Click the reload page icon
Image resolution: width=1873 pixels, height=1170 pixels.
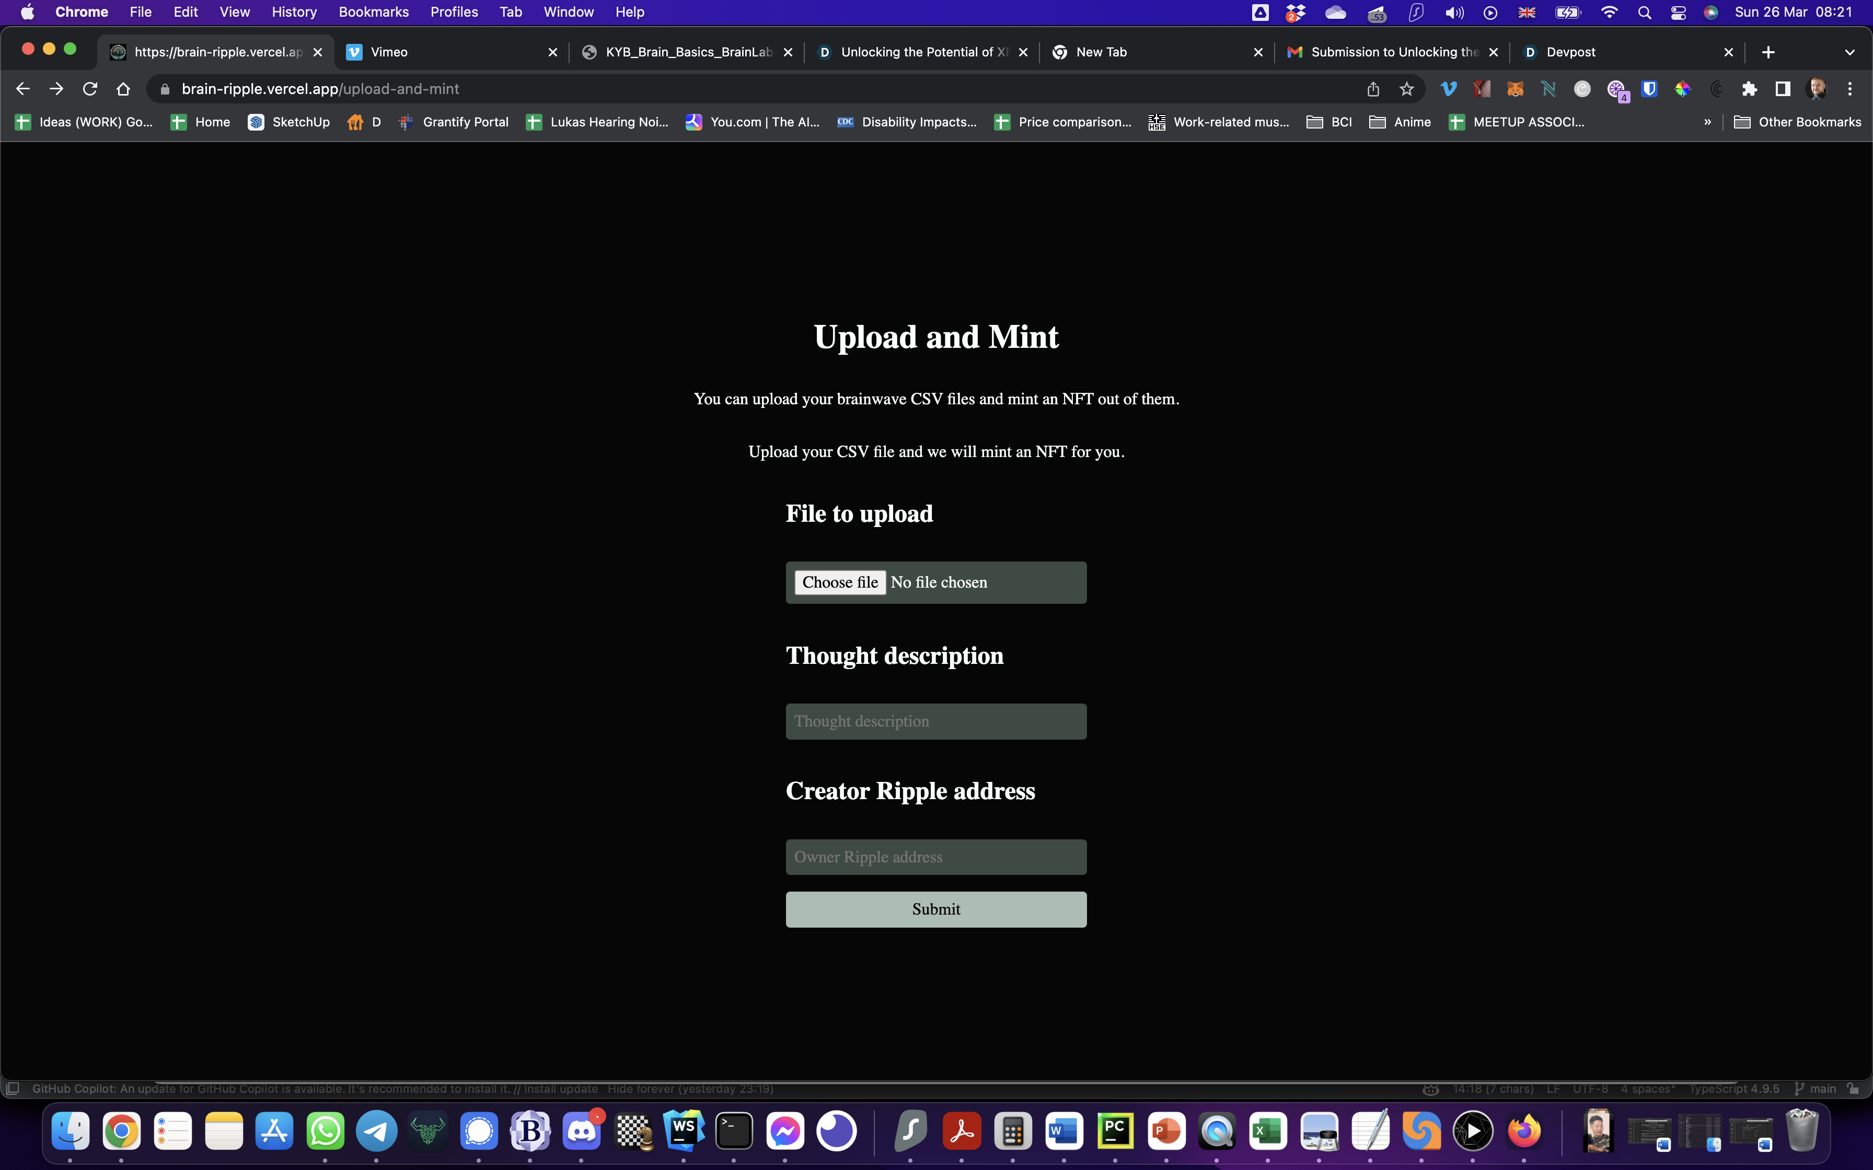(90, 89)
